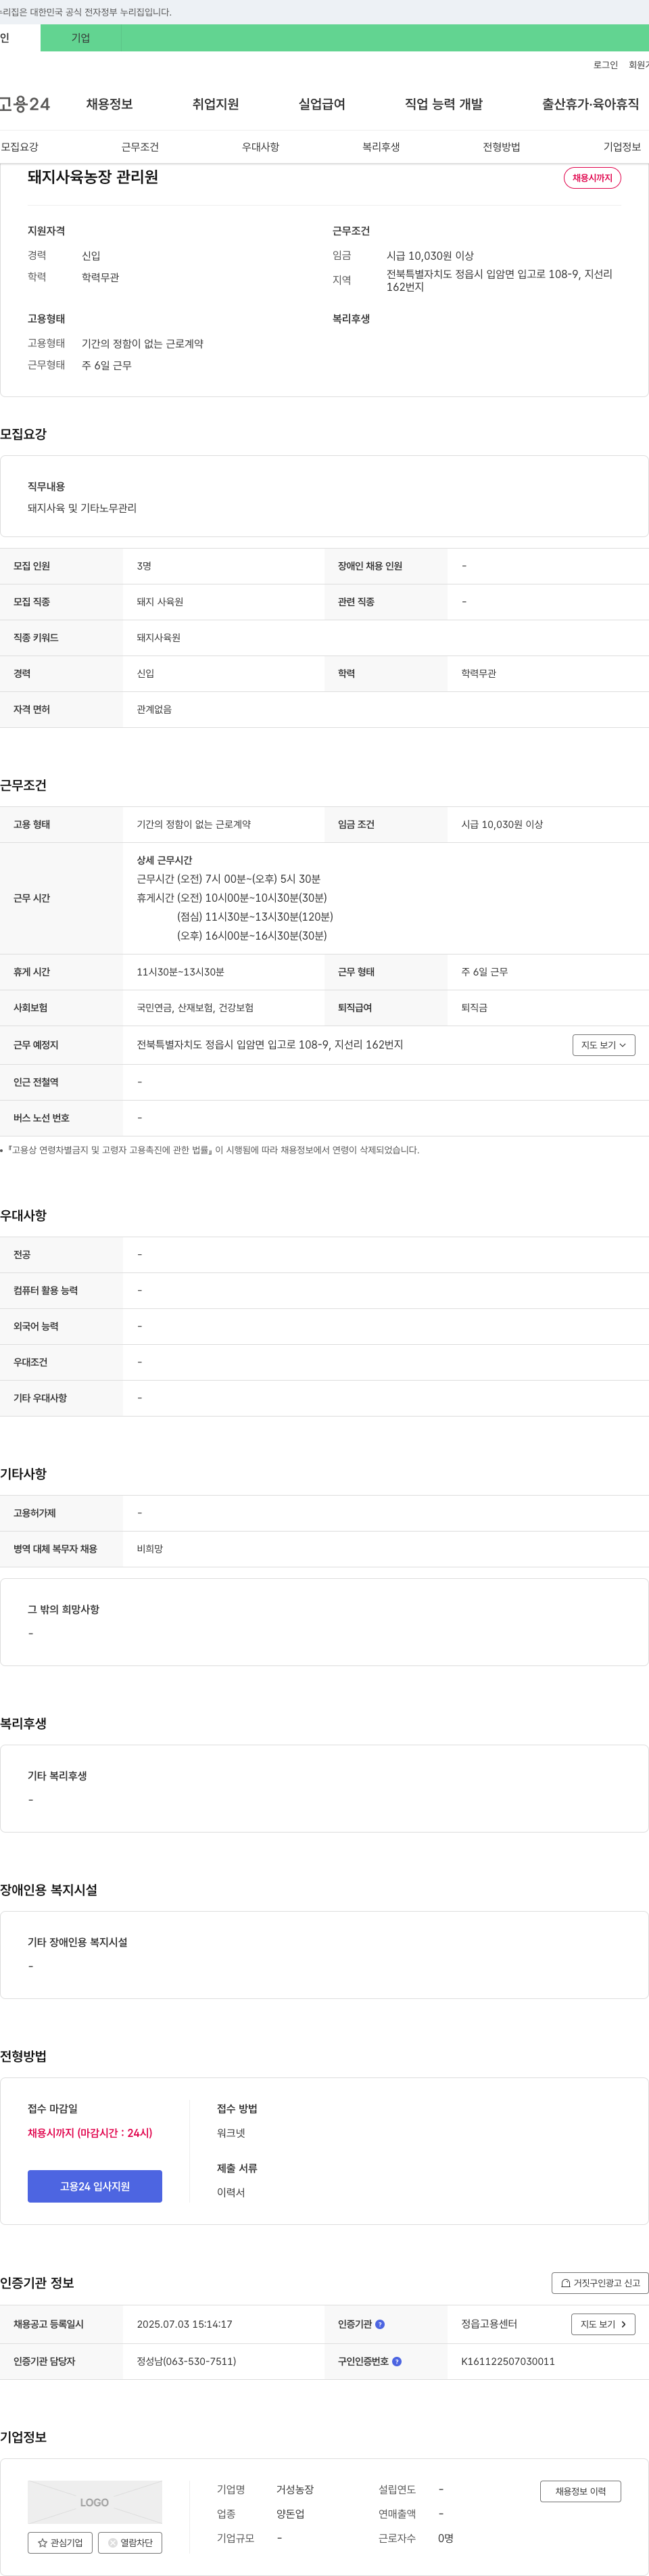Jump to the 기업정보 section tab
649x2576 pixels.
coord(622,147)
